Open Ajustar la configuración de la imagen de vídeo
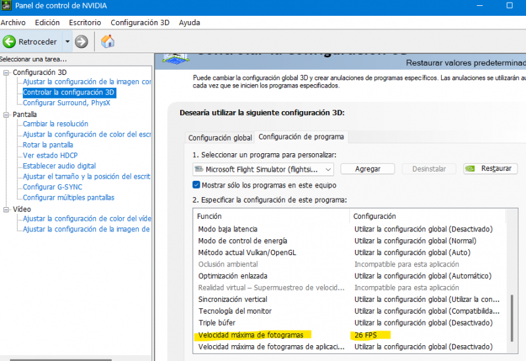 click(x=86, y=229)
